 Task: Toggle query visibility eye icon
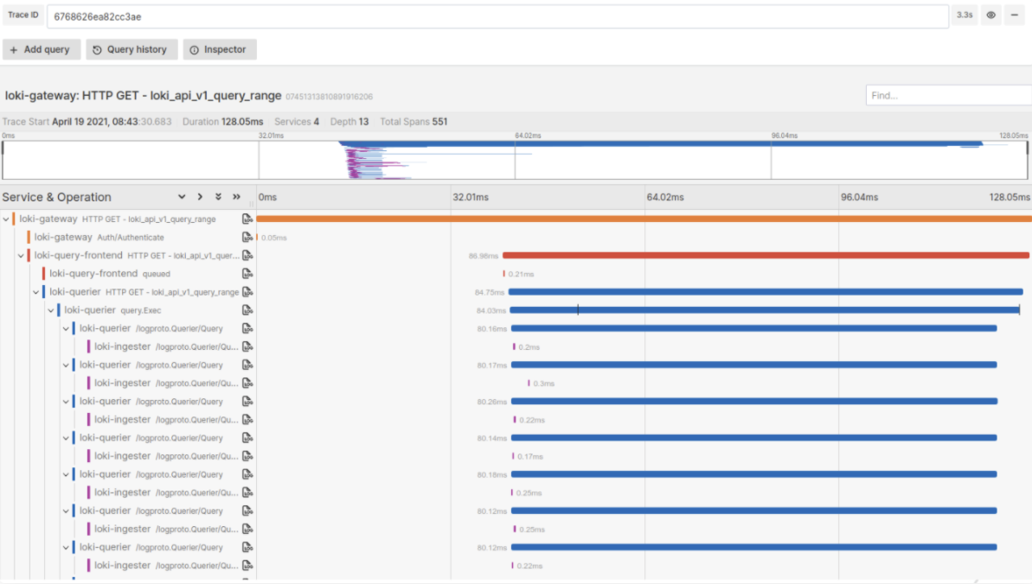(990, 16)
